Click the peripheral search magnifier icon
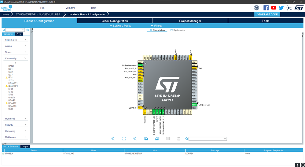The height and width of the screenshot is (167, 305). 4,30
